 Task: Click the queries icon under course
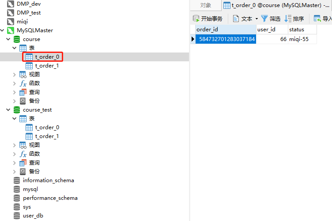click(23, 92)
